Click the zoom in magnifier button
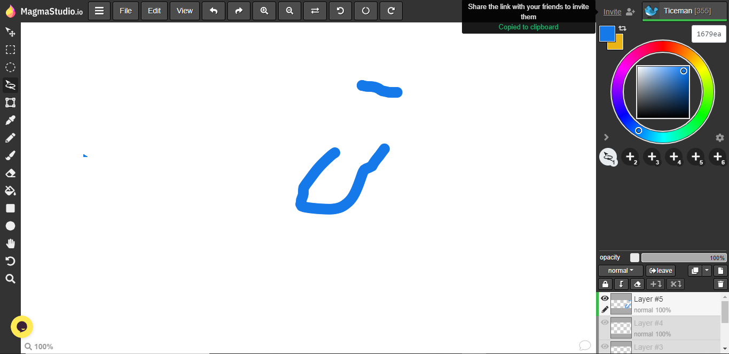729x354 pixels. [x=264, y=11]
